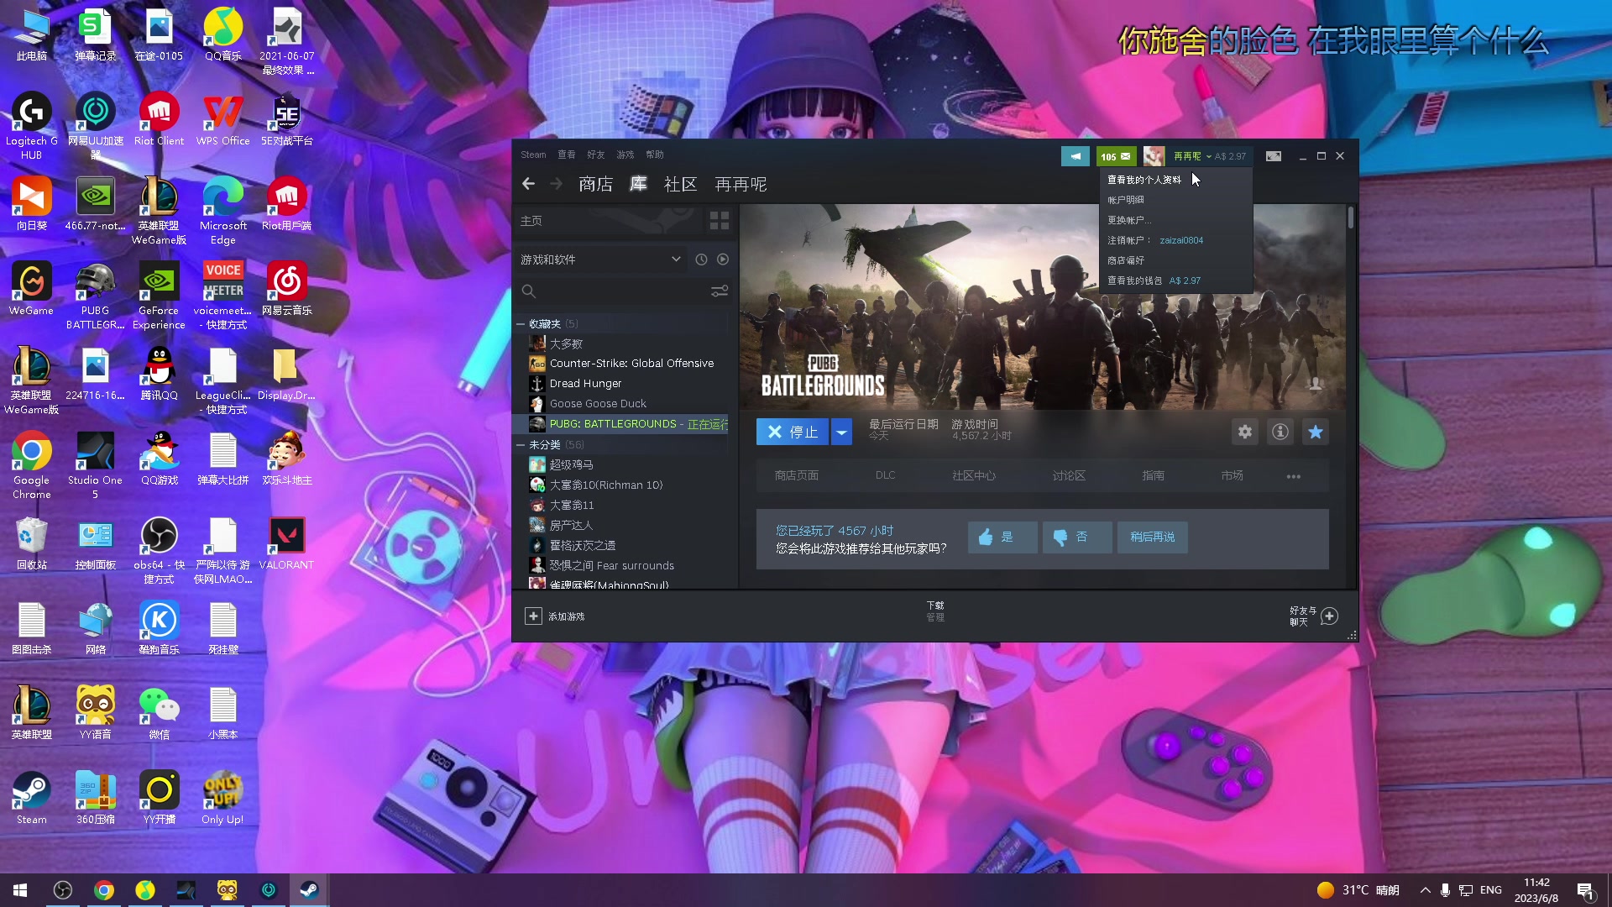Open PUBG game info panel
This screenshot has width=1612, height=907.
(x=1280, y=432)
